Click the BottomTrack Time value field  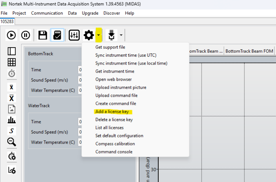pyautogui.click(x=80, y=70)
